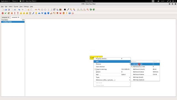Create a new map with the New icon
Screen dimensions: 177x100
(x=3, y=10)
